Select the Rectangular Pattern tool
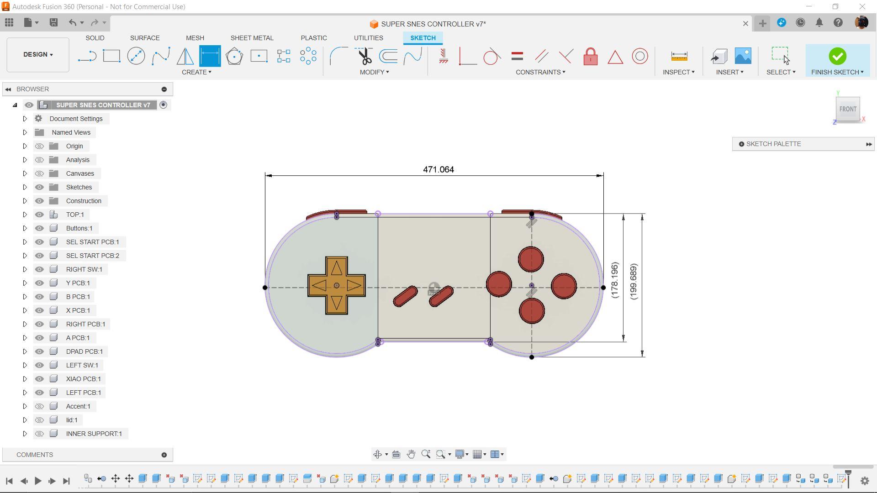The height and width of the screenshot is (493, 877). [x=283, y=56]
